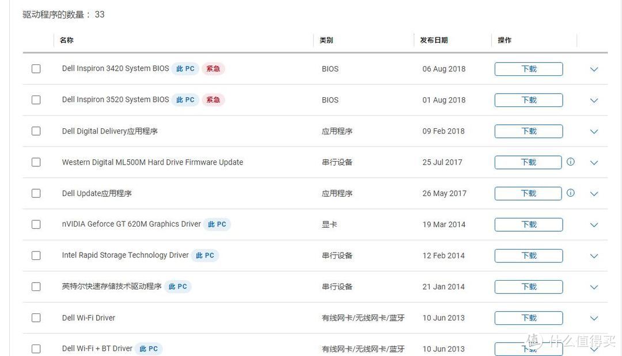Sort by 类别 column header
This screenshot has width=622, height=356.
pos(327,40)
